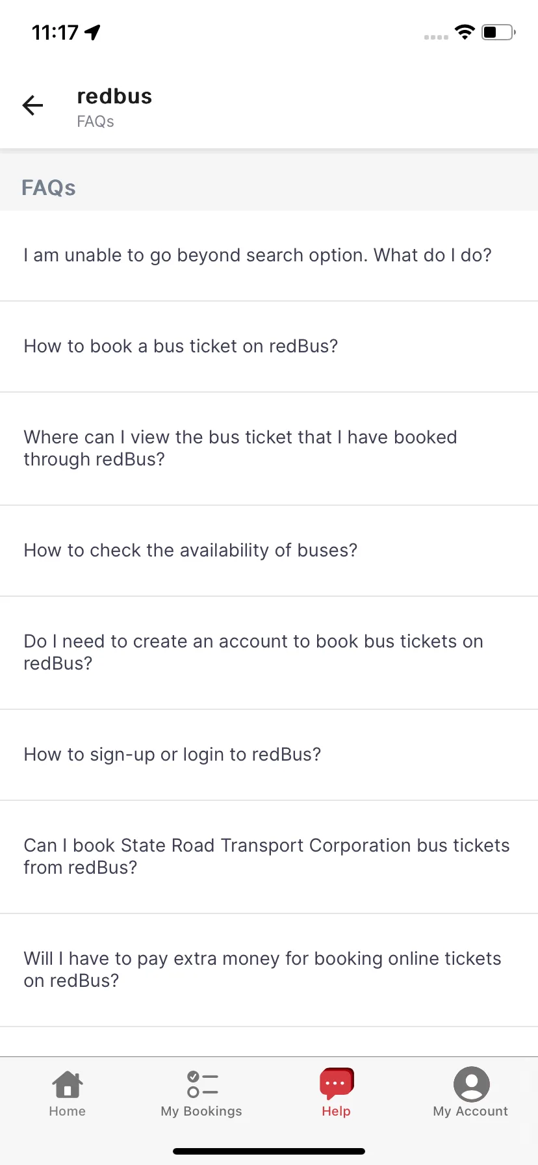Open 'pay extra money for booking' FAQ
Image resolution: width=538 pixels, height=1165 pixels.
pos(269,970)
